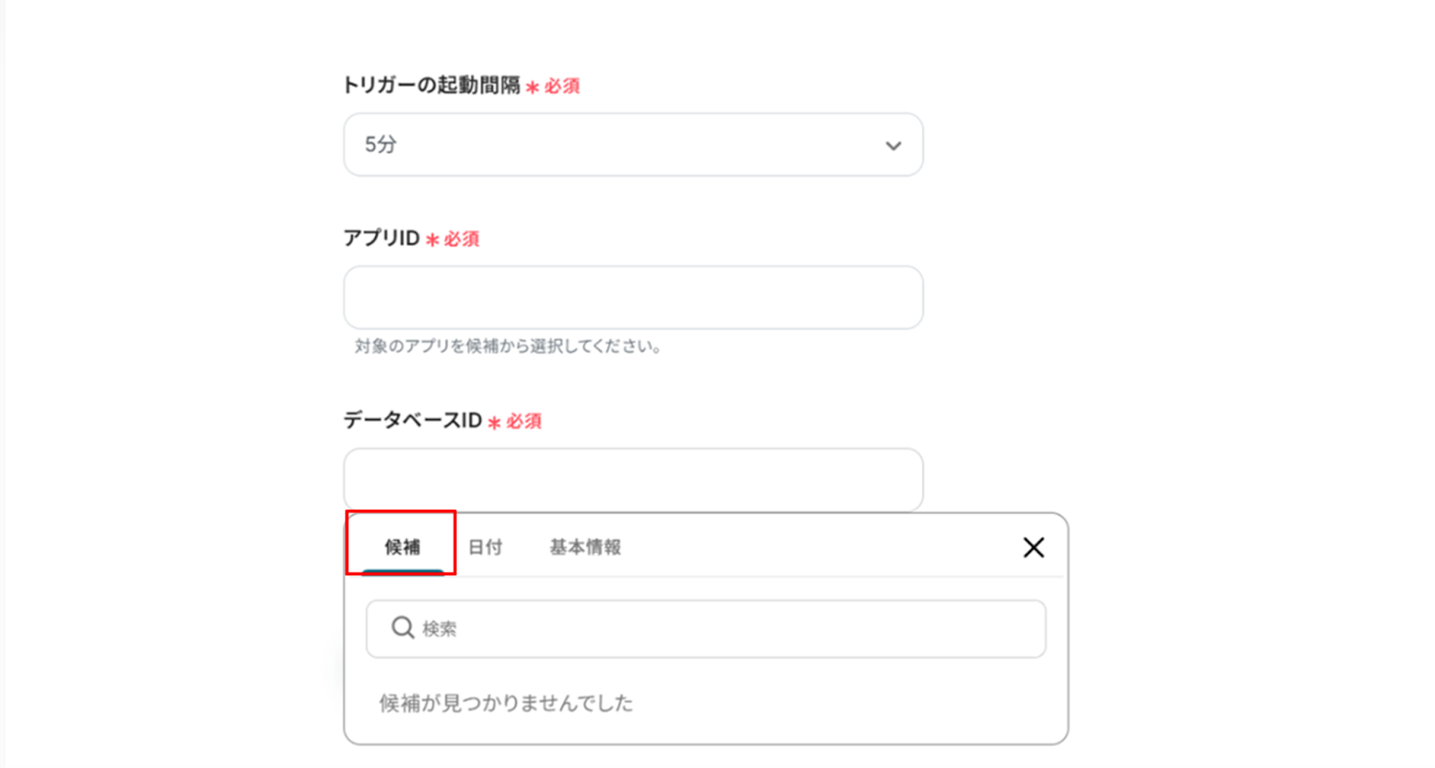Click the 必須 marker beside トリガーの起動間隔

(562, 86)
